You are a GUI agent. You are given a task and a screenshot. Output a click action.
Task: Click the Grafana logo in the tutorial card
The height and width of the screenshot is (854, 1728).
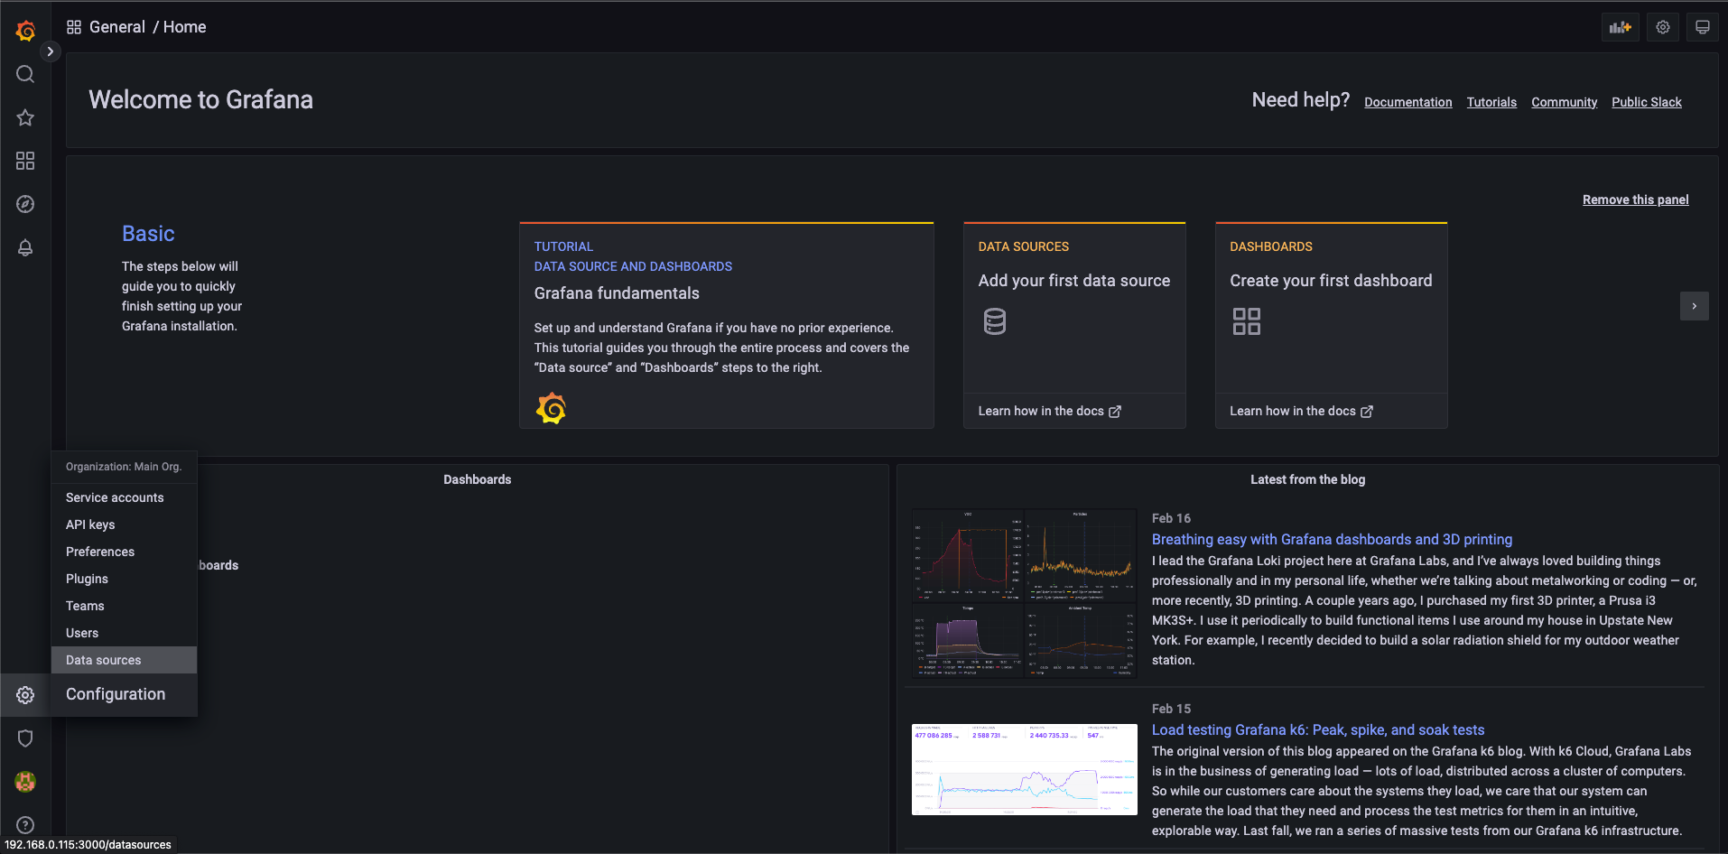click(552, 409)
